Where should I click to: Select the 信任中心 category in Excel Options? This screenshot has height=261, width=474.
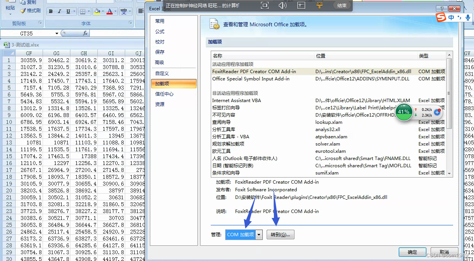tap(173, 94)
